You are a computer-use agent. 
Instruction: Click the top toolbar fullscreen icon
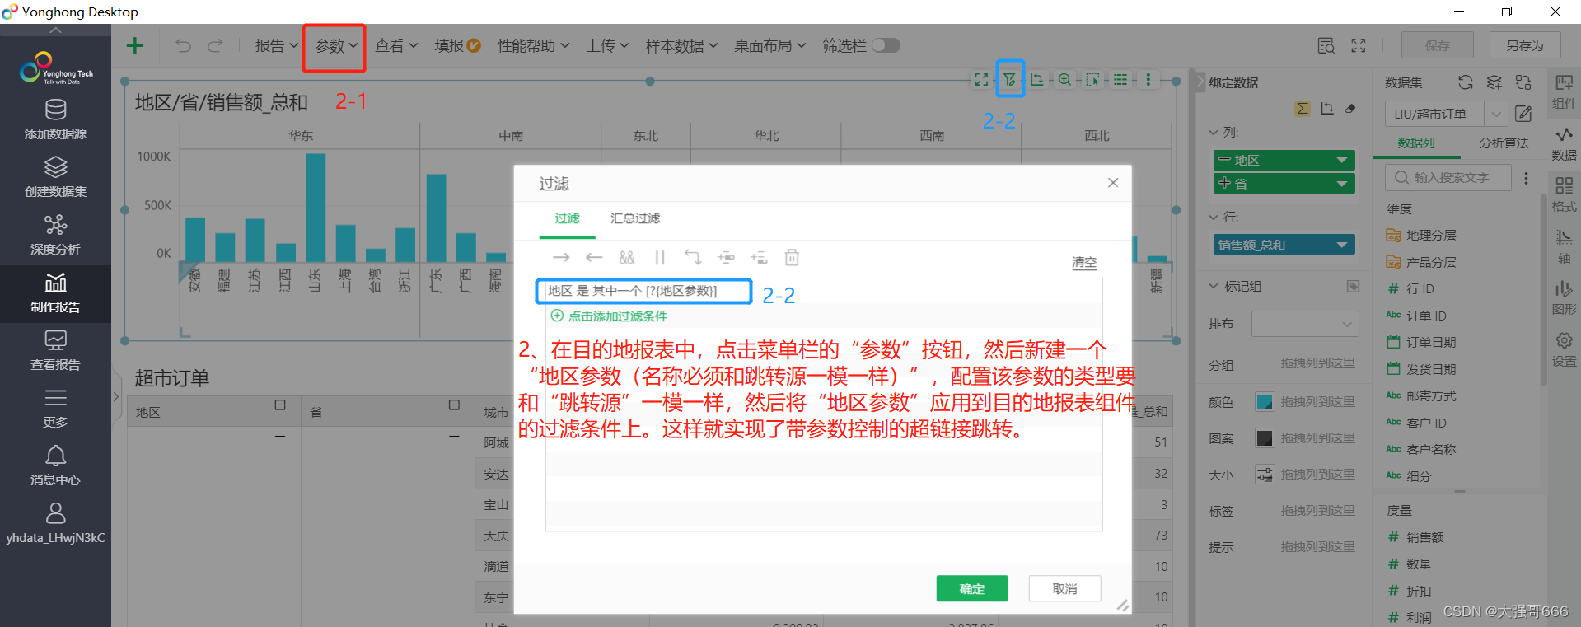[1359, 46]
